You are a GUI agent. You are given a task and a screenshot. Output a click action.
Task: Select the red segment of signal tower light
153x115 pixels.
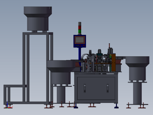point(80,27)
